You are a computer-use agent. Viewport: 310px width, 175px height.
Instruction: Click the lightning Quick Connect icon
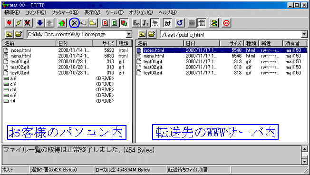(x=19, y=23)
